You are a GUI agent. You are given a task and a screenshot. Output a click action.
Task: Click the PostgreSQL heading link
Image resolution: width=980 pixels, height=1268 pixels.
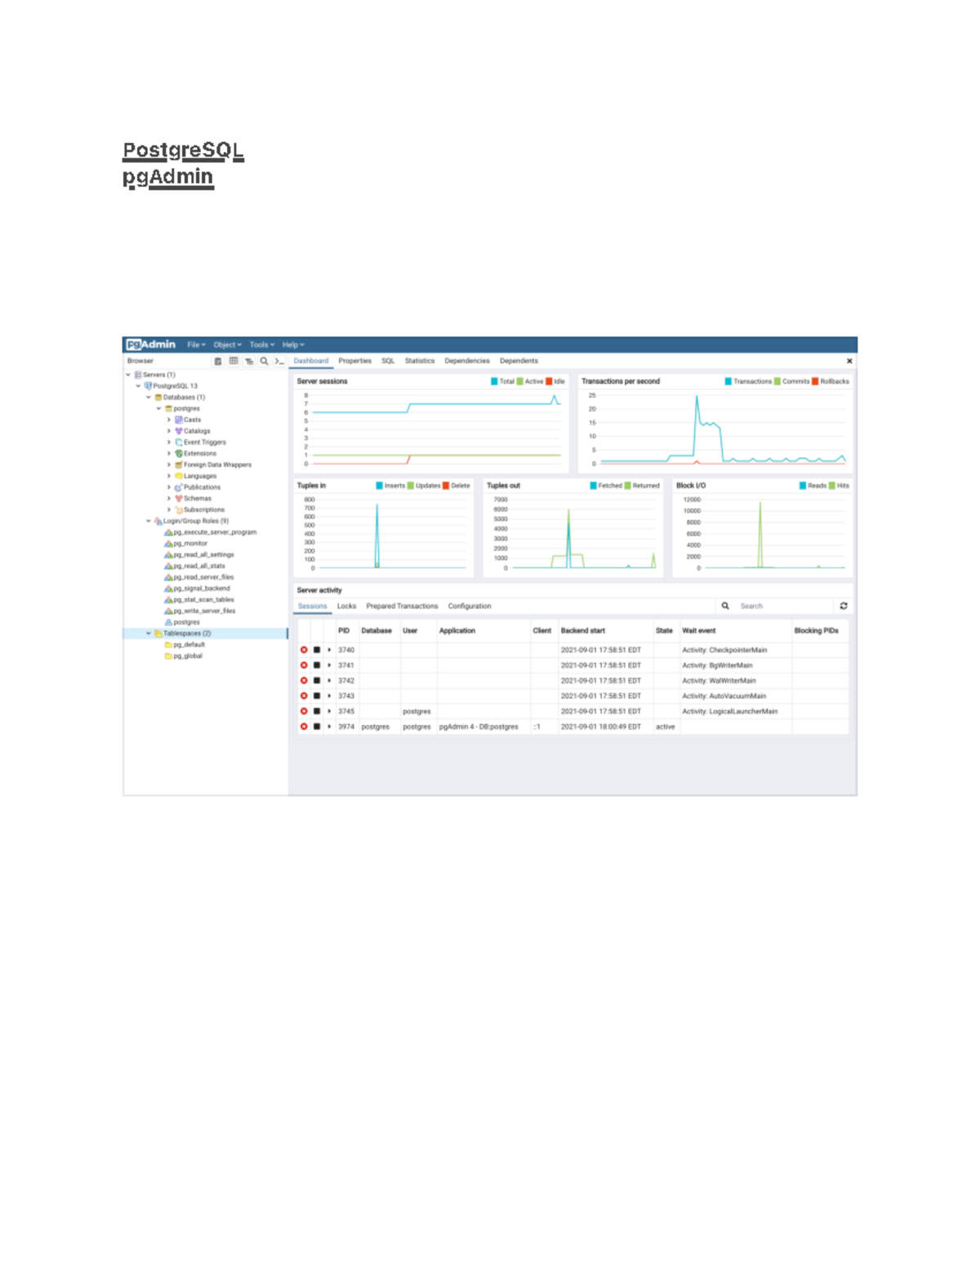tap(183, 150)
